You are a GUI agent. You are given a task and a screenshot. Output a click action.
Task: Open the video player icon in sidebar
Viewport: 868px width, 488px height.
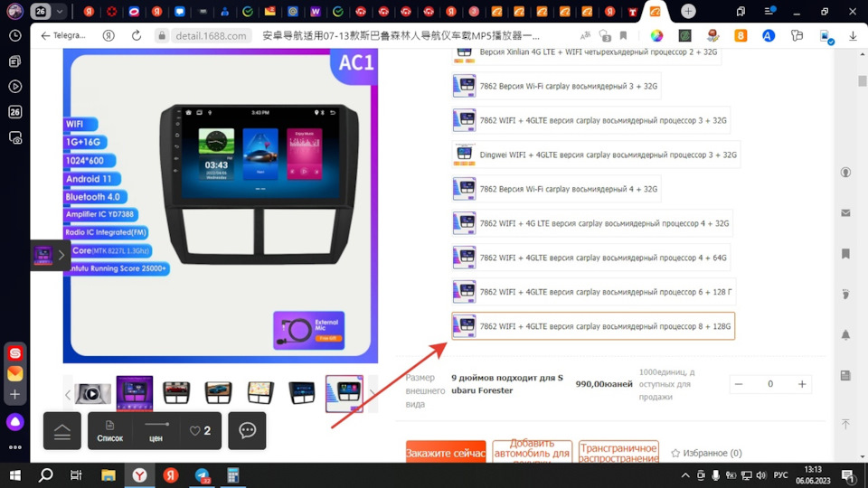(15, 87)
